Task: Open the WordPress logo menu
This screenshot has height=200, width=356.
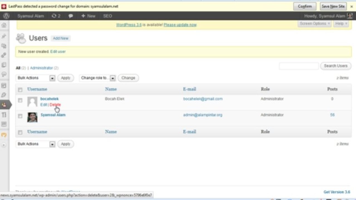Action: (6, 16)
